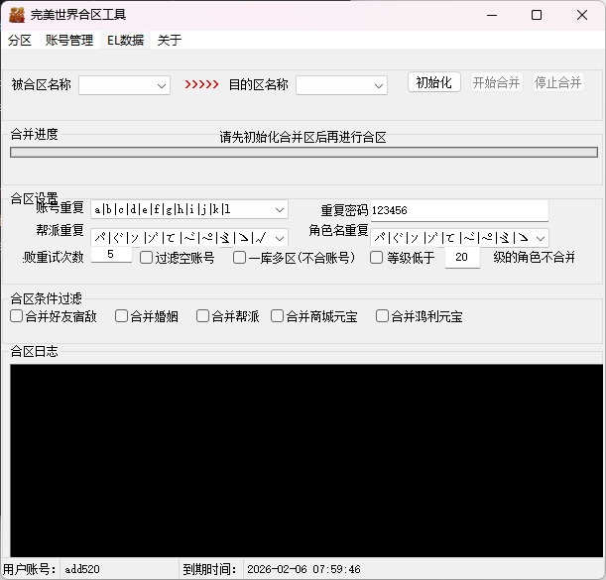The height and width of the screenshot is (580, 606).
Task: Expand the 角色名重复 dropdown
Action: click(540, 237)
